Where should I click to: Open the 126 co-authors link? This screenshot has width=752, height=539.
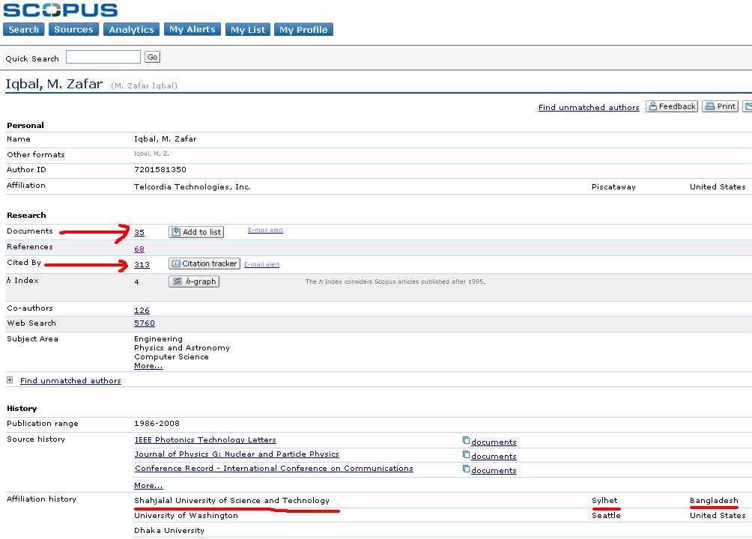142,311
